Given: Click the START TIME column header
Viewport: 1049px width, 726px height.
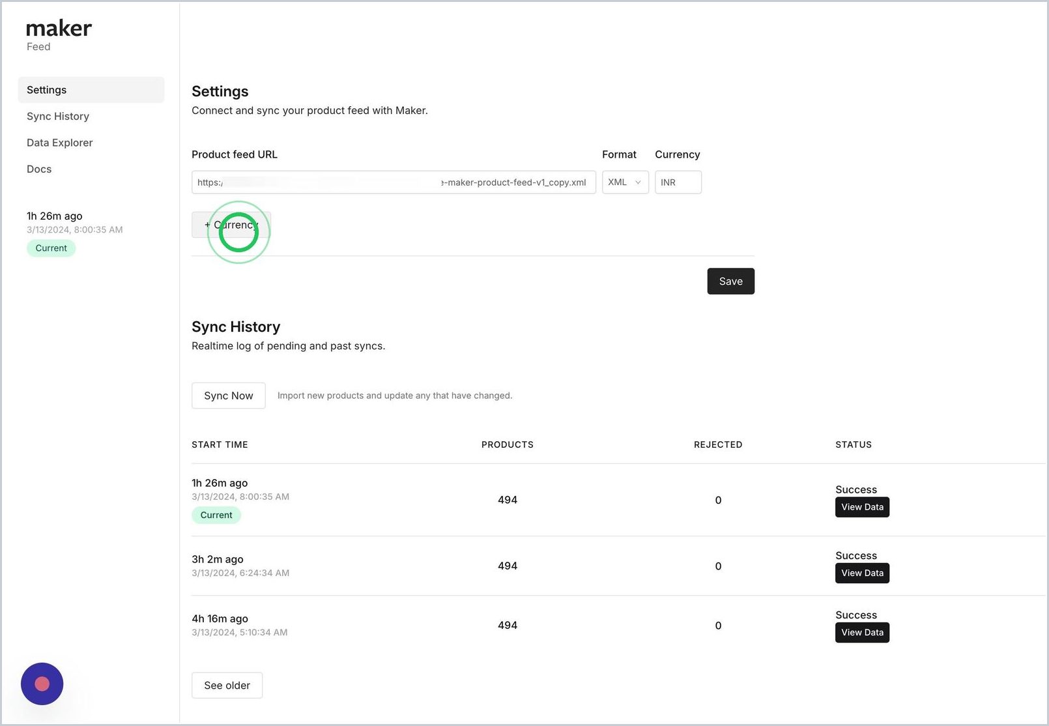Looking at the screenshot, I should [x=220, y=444].
